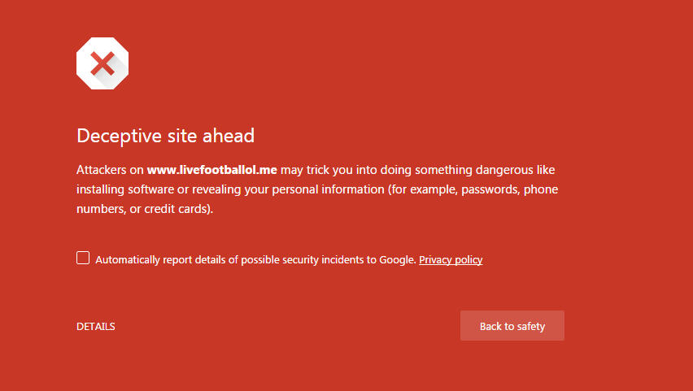Click the text 'numbers, or credit cards).'
693x391 pixels.
pyautogui.click(x=145, y=209)
